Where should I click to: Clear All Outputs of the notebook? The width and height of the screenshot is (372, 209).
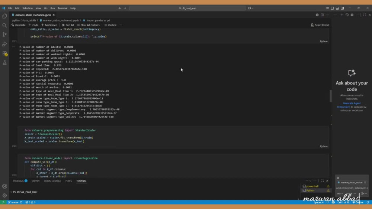coord(88,25)
